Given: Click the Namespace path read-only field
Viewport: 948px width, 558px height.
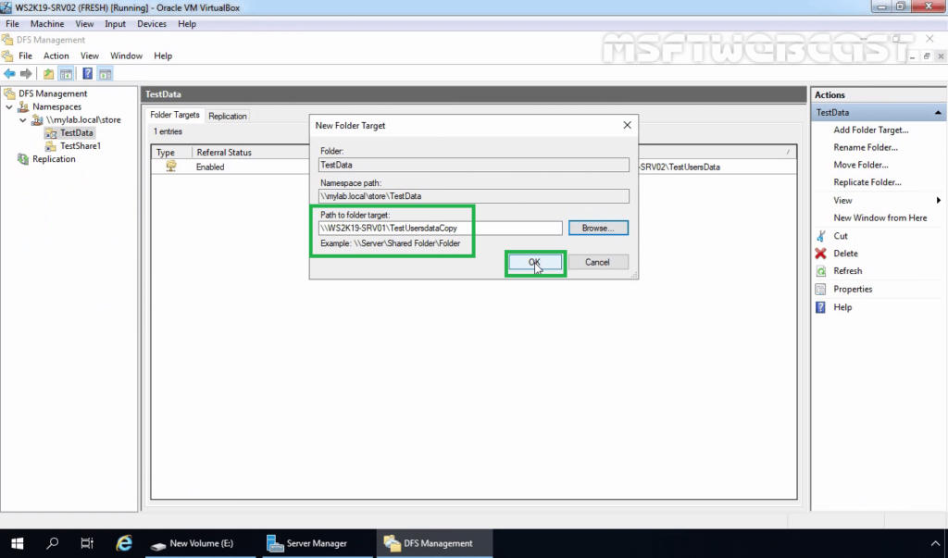Looking at the screenshot, I should (x=473, y=196).
